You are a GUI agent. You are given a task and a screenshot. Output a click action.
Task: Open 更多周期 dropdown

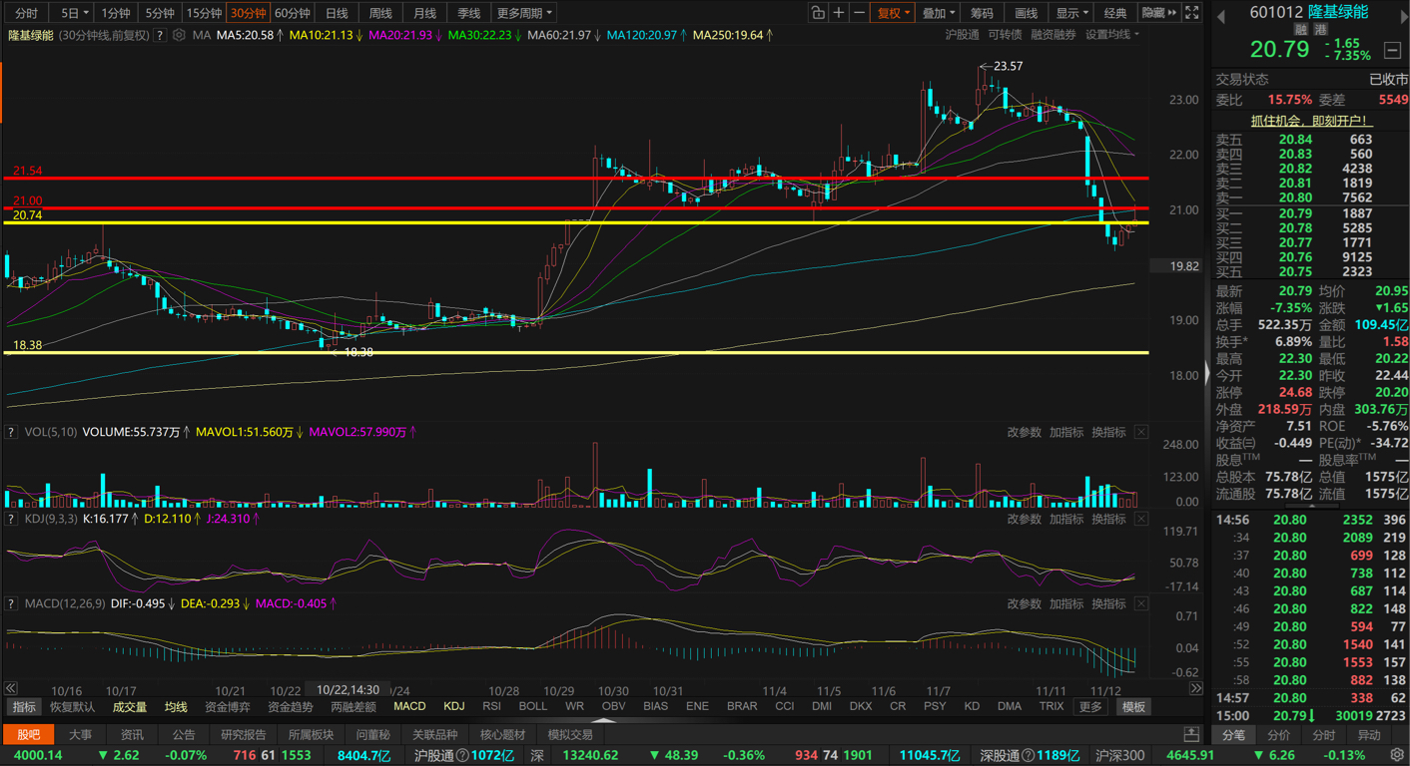tap(524, 13)
